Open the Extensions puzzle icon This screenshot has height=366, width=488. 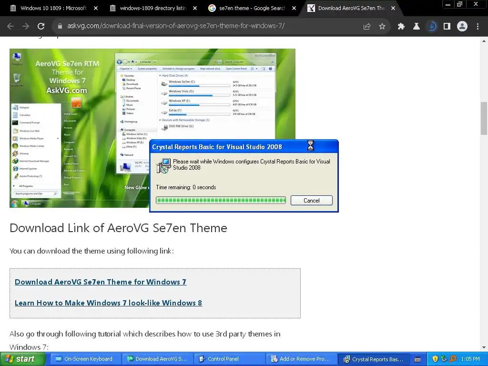(401, 27)
